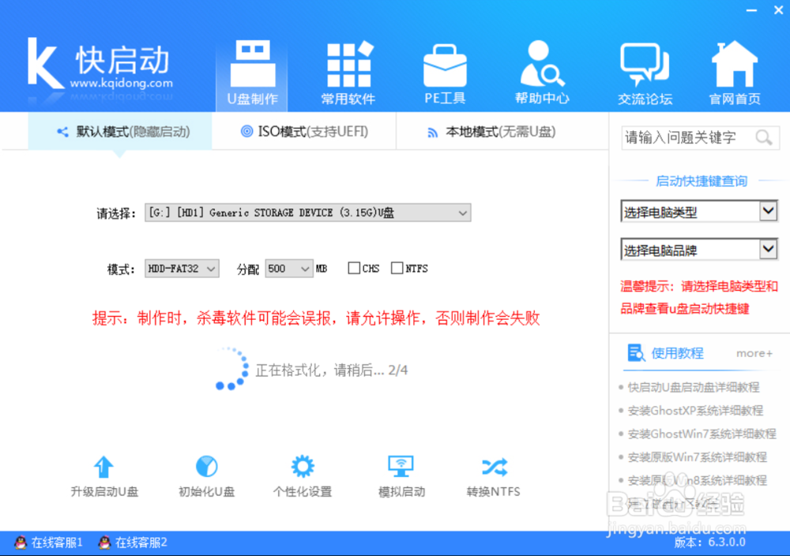Image resolution: width=790 pixels, height=556 pixels.
Task: Select the 转换NTFS conversion tool
Action: coord(494,474)
